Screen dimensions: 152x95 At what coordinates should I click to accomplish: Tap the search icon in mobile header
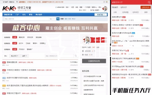(x=149, y=2)
